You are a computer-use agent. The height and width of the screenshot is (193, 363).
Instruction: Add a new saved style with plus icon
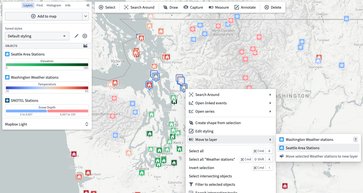click(x=85, y=36)
